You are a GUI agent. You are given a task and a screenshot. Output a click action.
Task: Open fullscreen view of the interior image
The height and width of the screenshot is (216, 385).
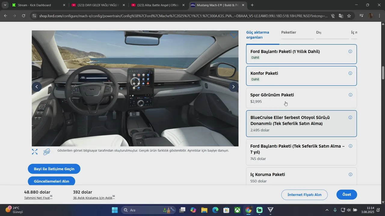[x=35, y=152]
